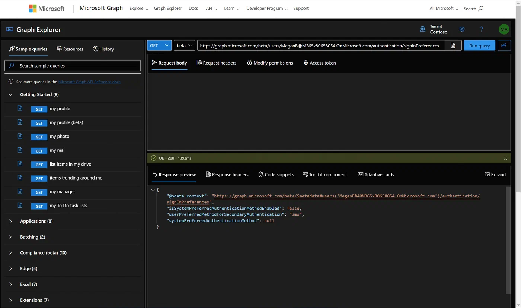The width and height of the screenshot is (521, 308).
Task: Collapse the sidebar with the Graph Explorer icon
Action: click(10, 29)
